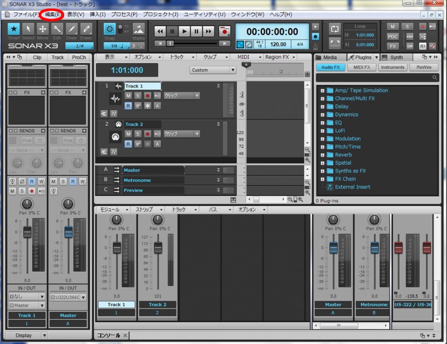Click Master bus console volume fader
Screen dimensions: 447x344
(x=334, y=248)
